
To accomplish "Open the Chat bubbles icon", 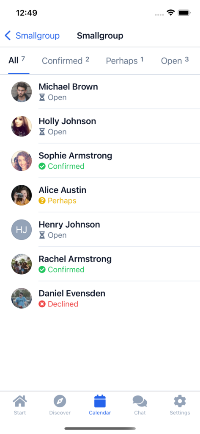I will point(140,401).
